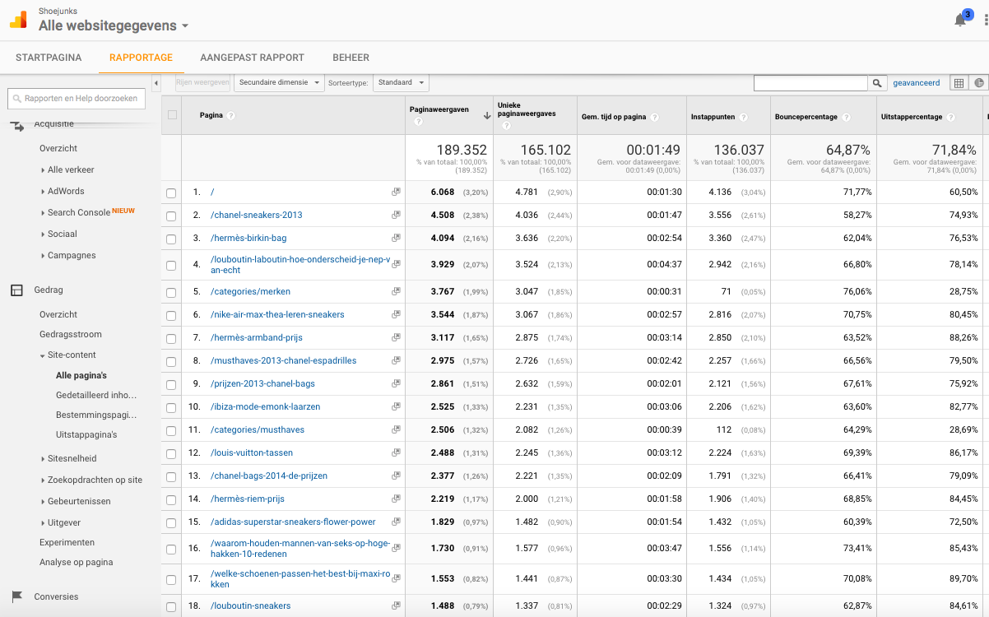The height and width of the screenshot is (617, 989).
Task: Toggle the select-all rows checkbox
Action: 172,115
